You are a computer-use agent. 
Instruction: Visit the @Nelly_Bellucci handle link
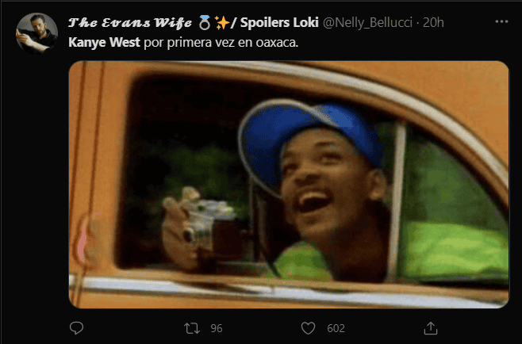coord(368,23)
